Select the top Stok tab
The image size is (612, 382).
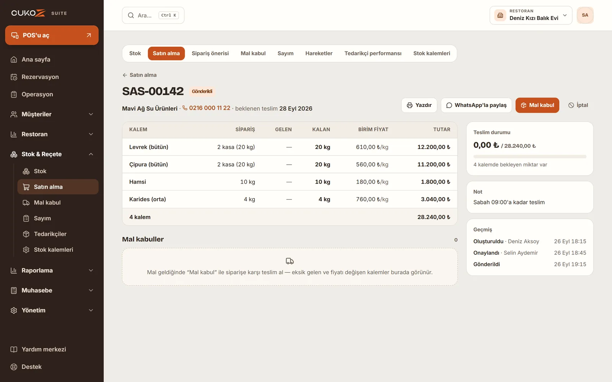click(x=135, y=53)
